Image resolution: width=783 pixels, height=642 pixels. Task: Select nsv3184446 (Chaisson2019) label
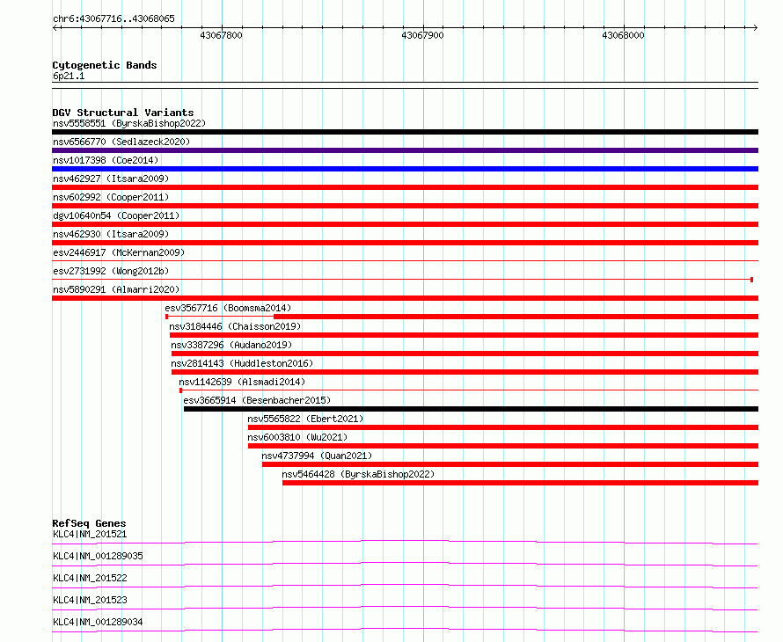(x=235, y=326)
